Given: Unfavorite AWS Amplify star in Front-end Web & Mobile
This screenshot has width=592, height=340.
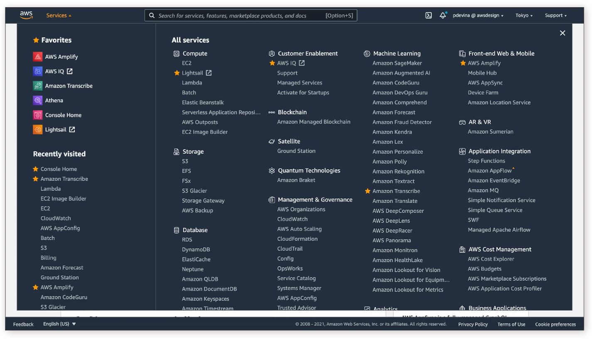Looking at the screenshot, I should point(463,63).
